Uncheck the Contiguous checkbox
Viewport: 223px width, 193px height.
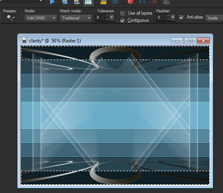[122, 20]
